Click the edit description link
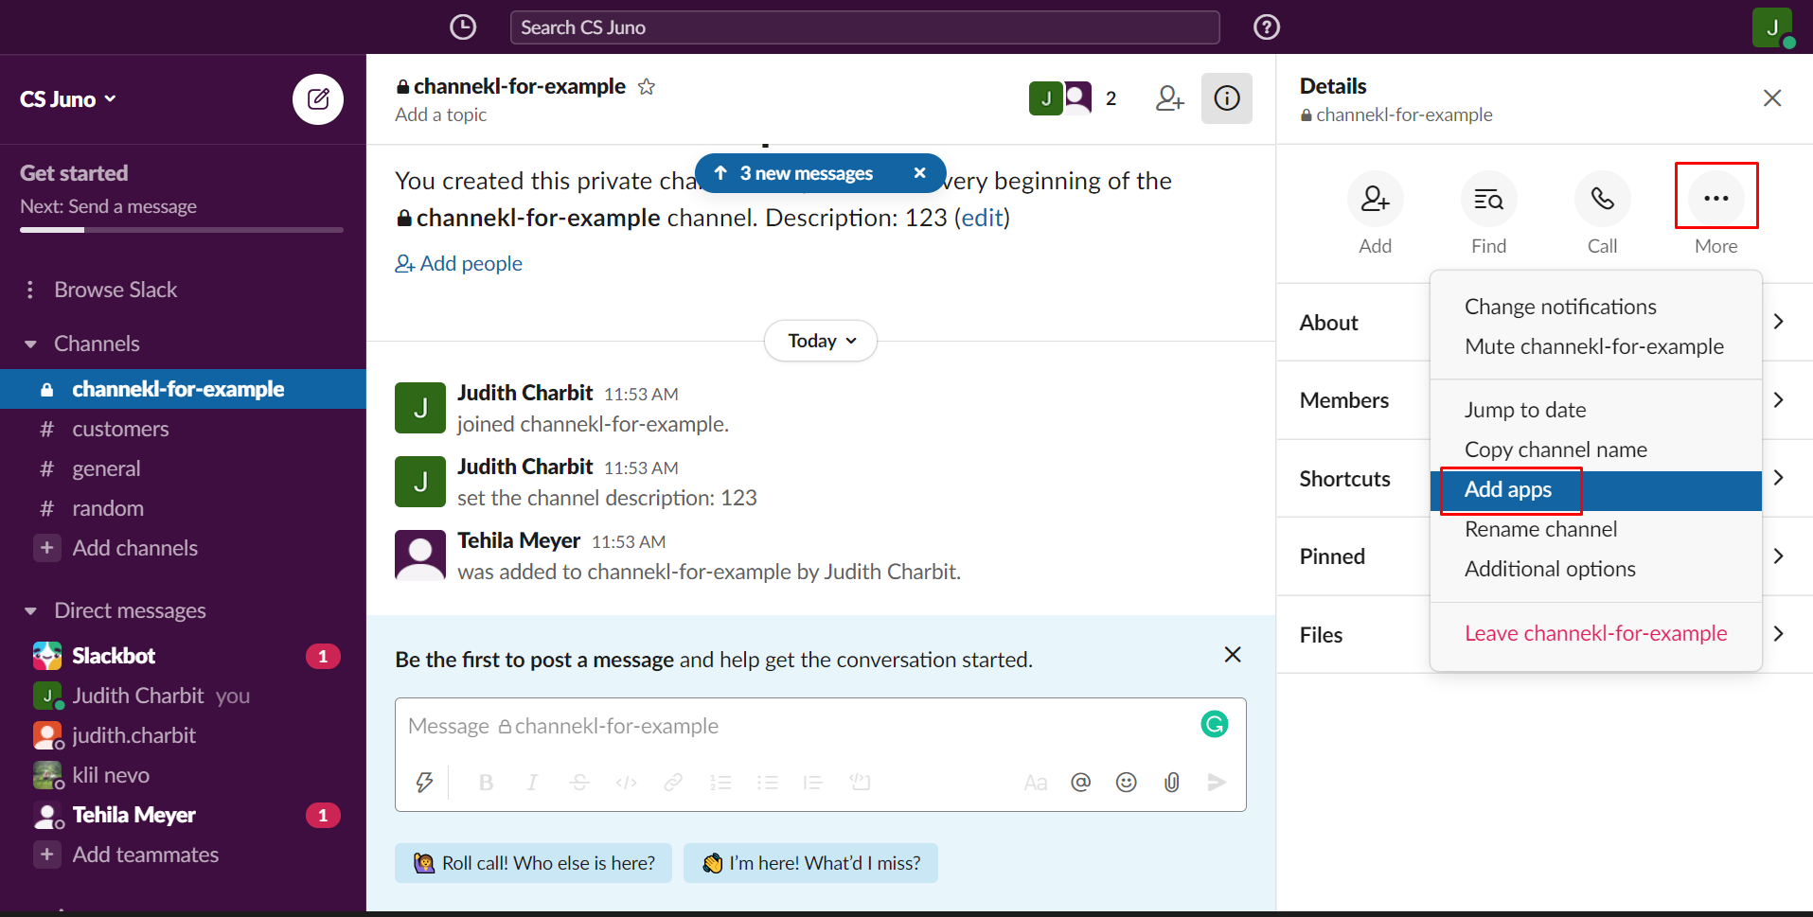1813x917 pixels. click(982, 218)
